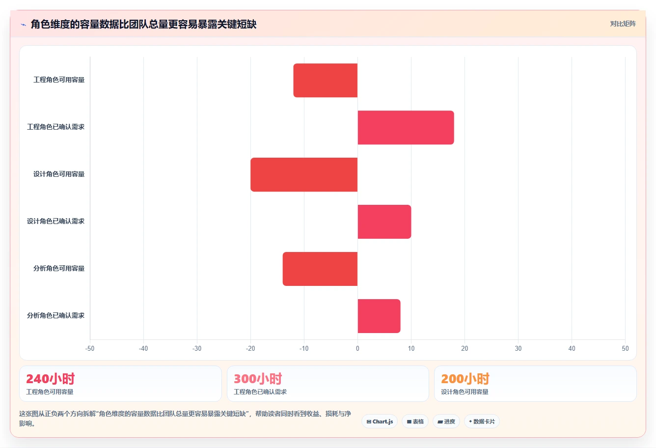The height and width of the screenshot is (448, 656).
Task: Click the 对比矩阵 label in header
Action: tap(623, 24)
